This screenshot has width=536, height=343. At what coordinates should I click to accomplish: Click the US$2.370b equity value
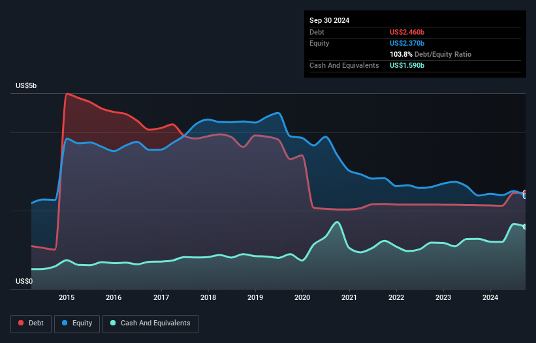pos(407,43)
